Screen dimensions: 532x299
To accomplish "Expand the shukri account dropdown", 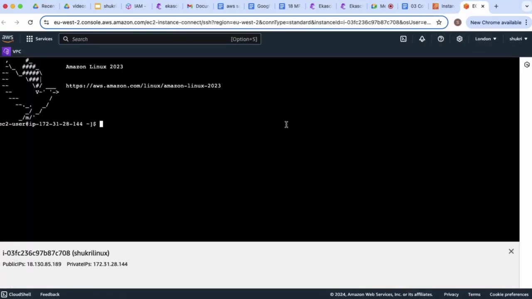I will pyautogui.click(x=518, y=39).
